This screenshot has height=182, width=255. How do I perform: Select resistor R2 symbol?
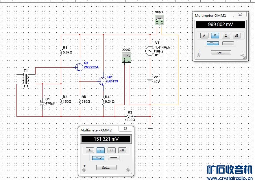click(61, 101)
